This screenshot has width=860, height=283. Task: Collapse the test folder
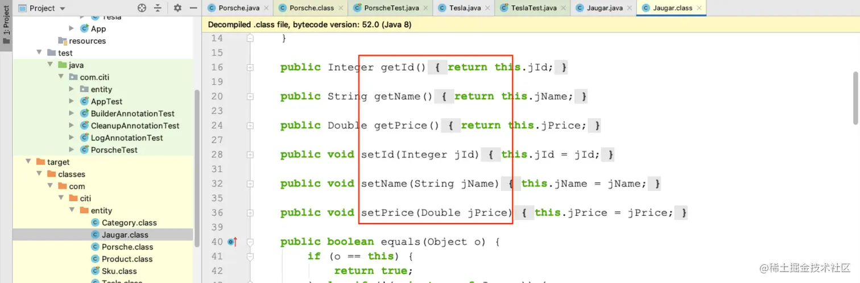point(39,53)
